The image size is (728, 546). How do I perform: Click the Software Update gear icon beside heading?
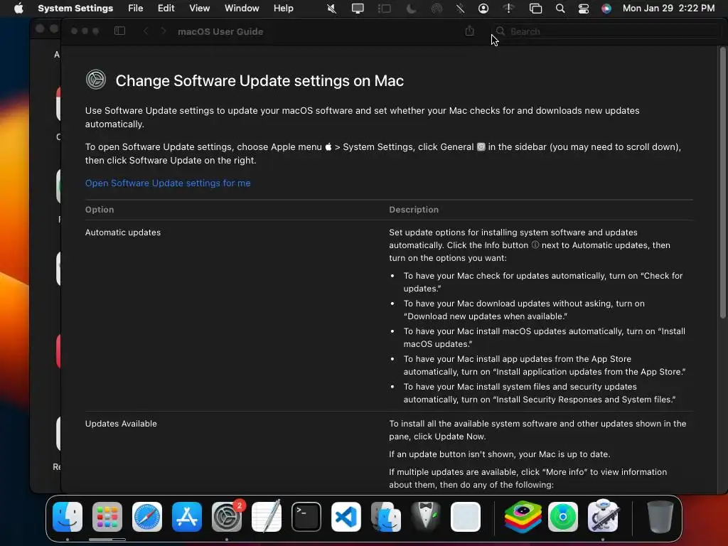96,80
